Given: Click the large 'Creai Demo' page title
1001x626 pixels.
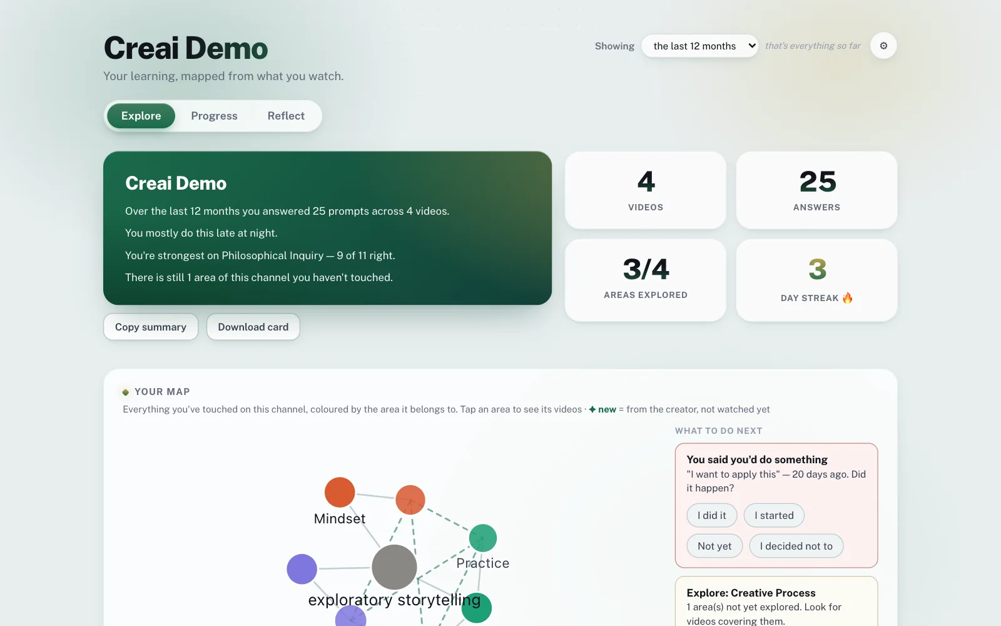Looking at the screenshot, I should point(186,48).
